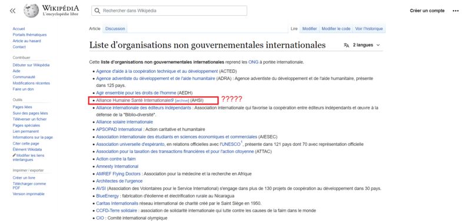The width and height of the screenshot is (471, 221).
Task: Open the three-dots personal tools menu
Action: [456, 11]
